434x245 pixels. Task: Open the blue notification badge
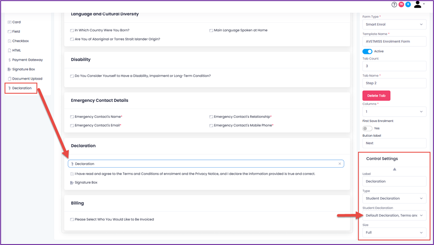coord(408,5)
